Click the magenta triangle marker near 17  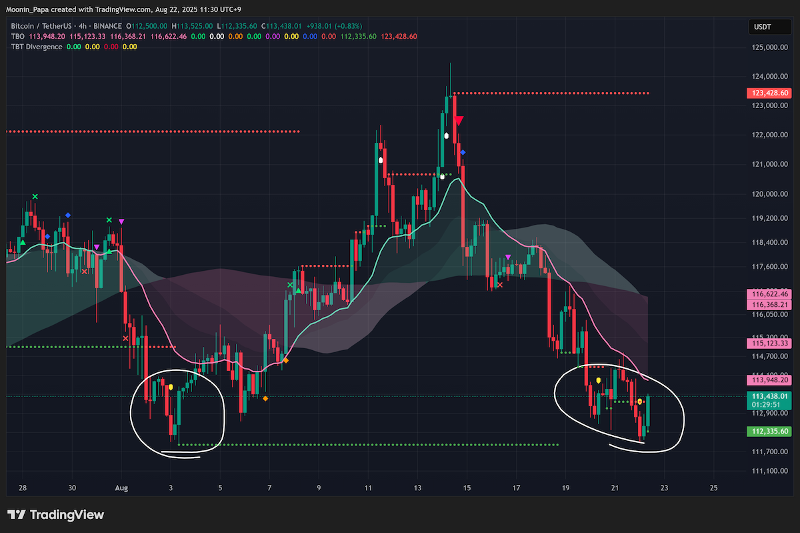[x=509, y=257]
